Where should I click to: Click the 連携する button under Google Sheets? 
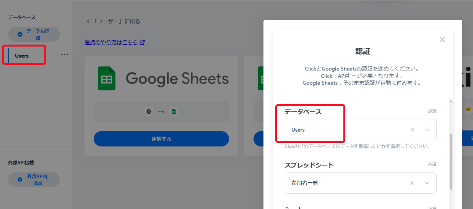[x=161, y=139]
